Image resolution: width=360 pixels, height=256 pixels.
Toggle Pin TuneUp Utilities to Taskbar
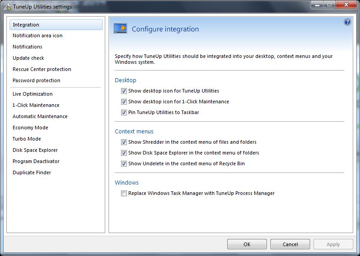pyautogui.click(x=124, y=112)
